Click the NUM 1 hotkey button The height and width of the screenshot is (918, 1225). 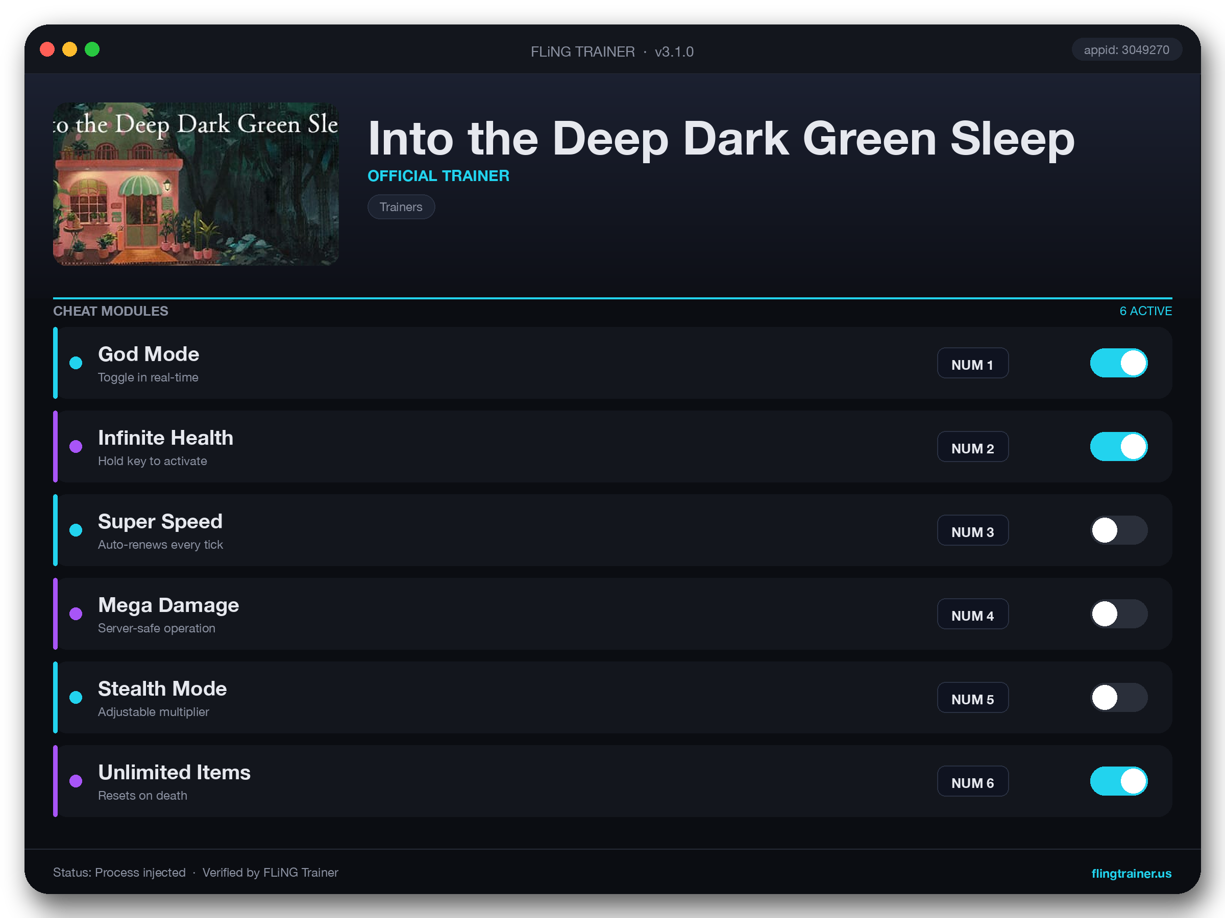point(972,363)
